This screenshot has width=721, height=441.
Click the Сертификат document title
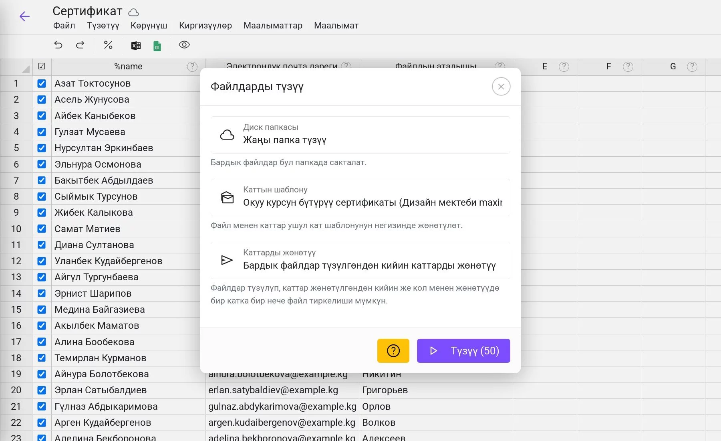point(87,11)
